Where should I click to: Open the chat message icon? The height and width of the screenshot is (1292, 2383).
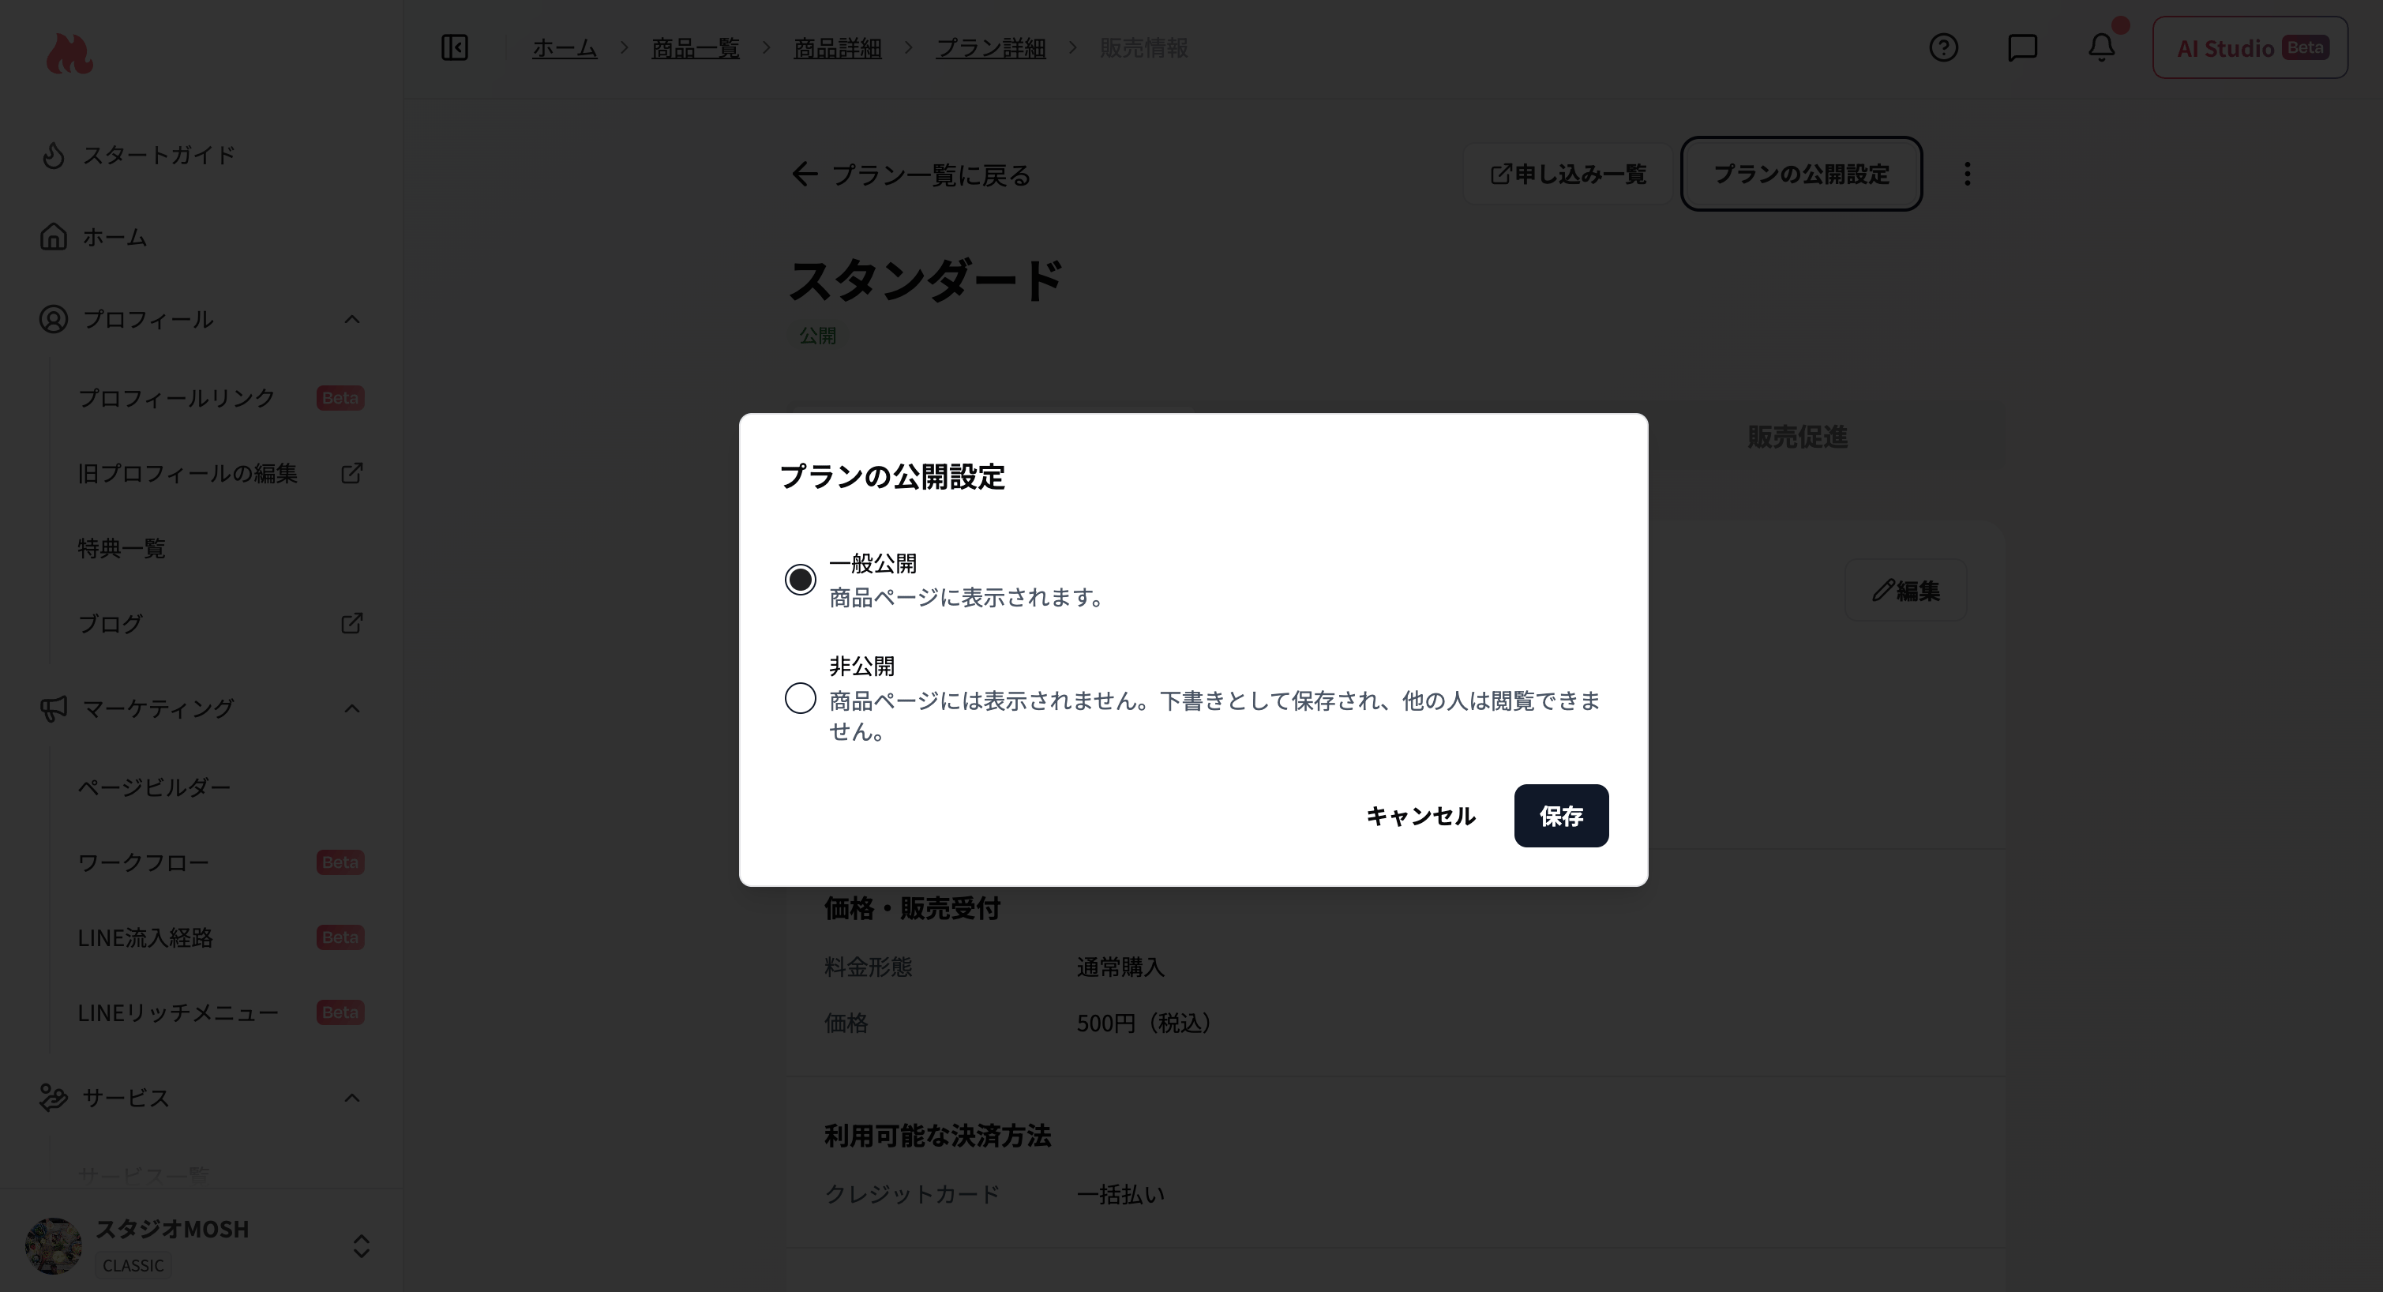(x=2022, y=47)
